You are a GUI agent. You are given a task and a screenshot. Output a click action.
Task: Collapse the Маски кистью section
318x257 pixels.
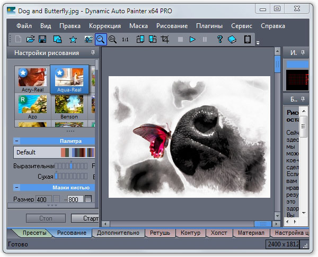coord(17,187)
